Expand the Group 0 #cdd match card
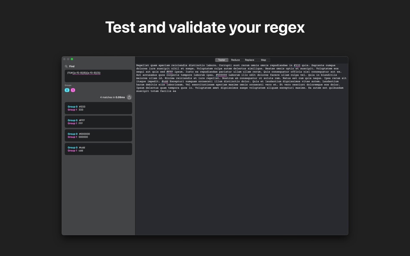 click(98, 149)
